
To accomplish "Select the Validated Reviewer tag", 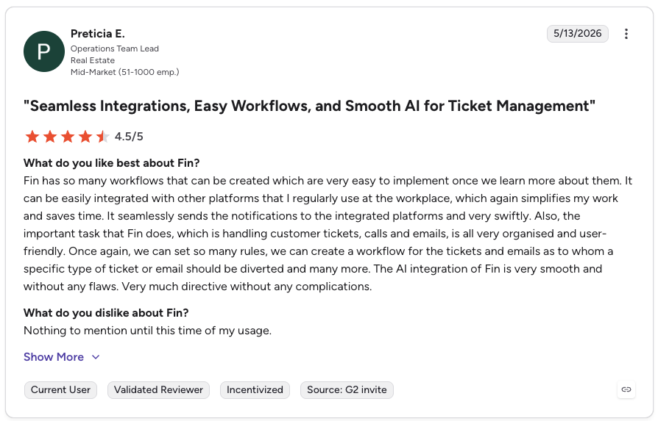I will click(x=158, y=390).
